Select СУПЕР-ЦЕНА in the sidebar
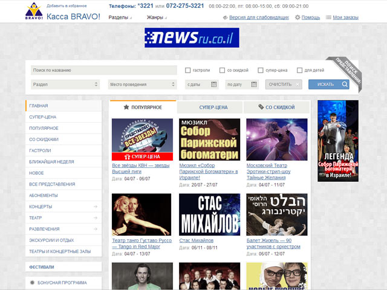Image resolution: width=387 pixels, height=290 pixels. pos(63,117)
